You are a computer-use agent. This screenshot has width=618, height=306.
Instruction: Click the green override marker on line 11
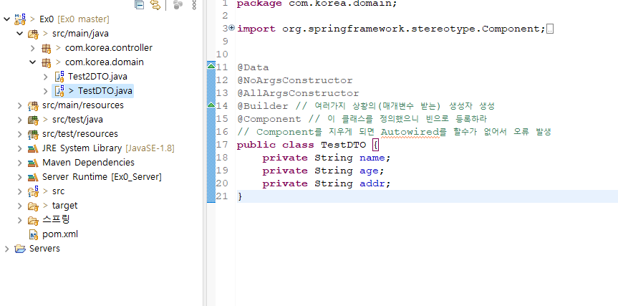click(x=211, y=65)
